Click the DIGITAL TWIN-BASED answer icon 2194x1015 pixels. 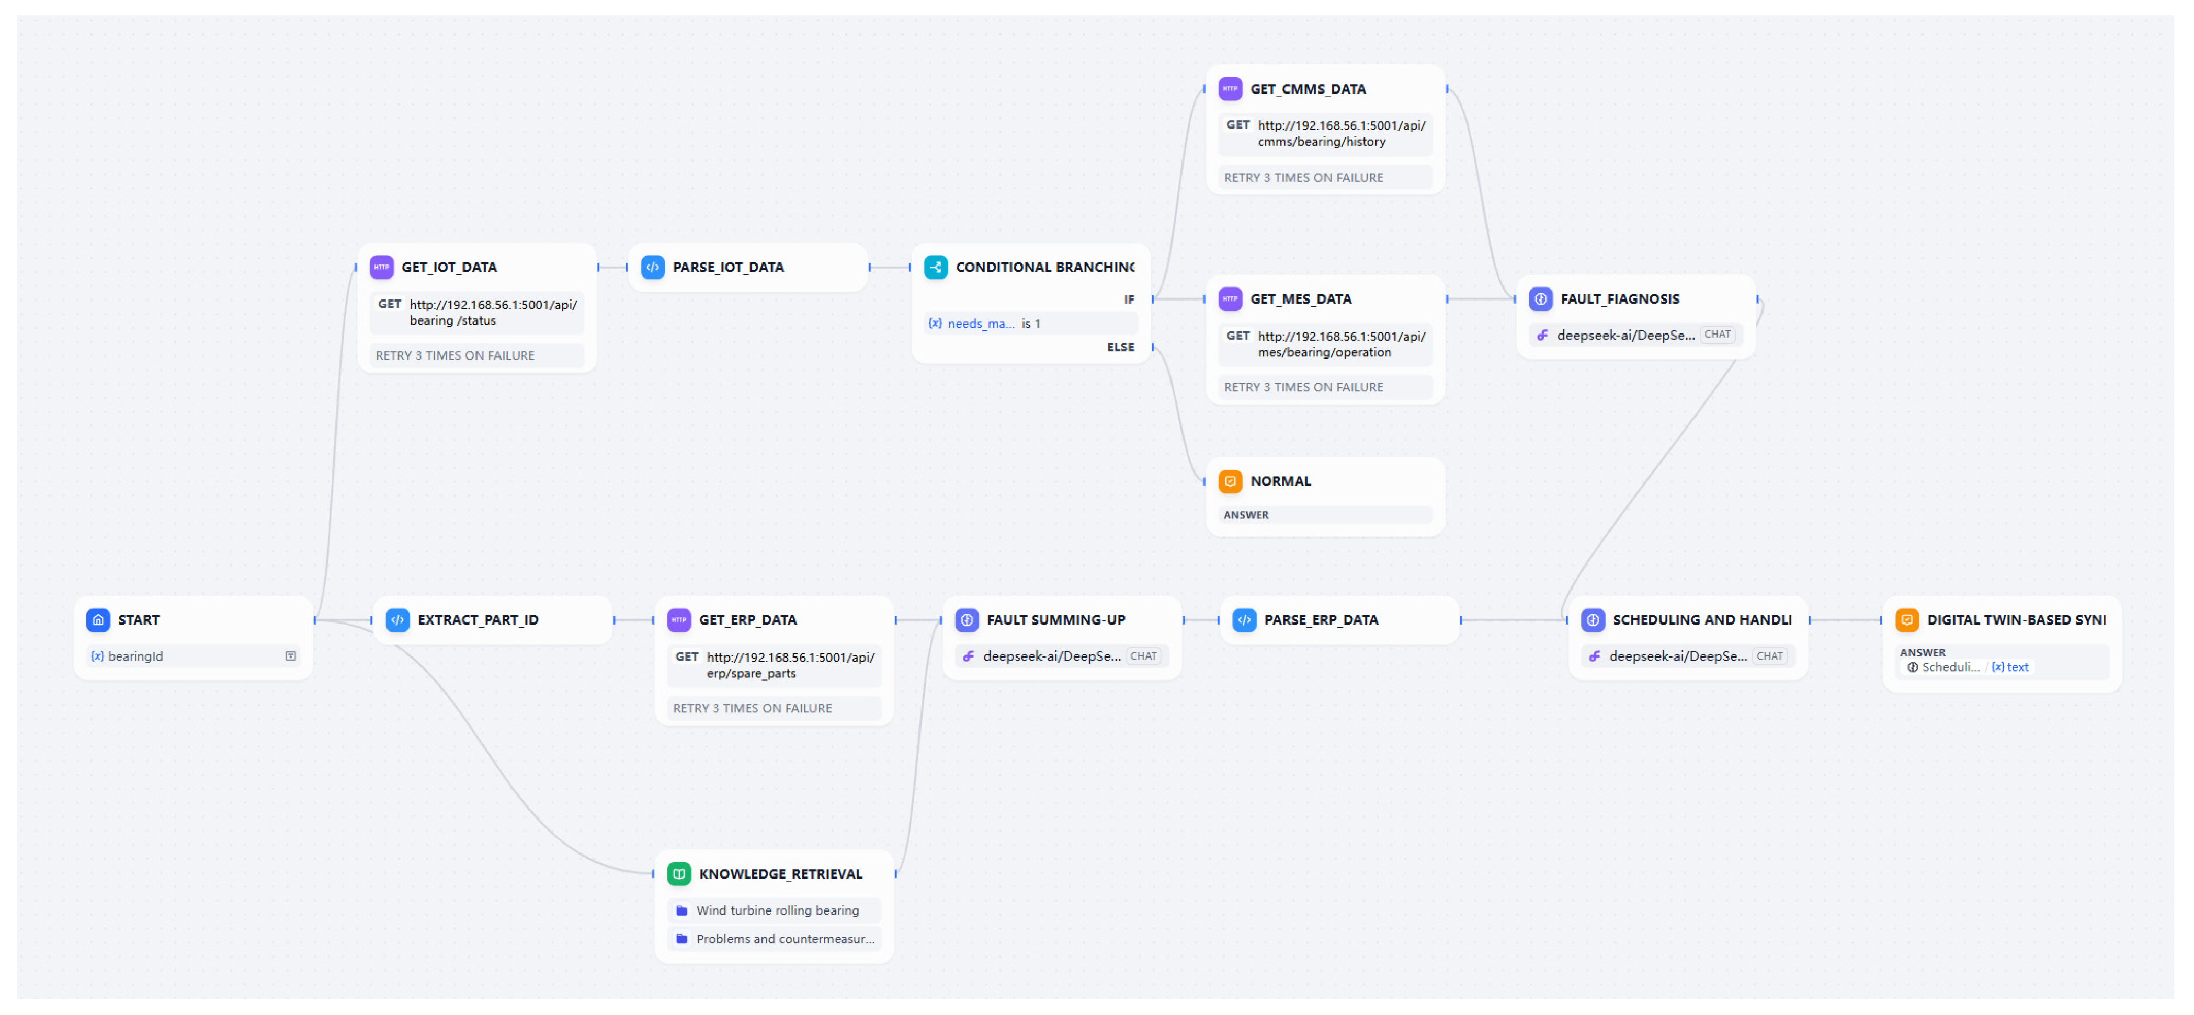click(x=1907, y=619)
